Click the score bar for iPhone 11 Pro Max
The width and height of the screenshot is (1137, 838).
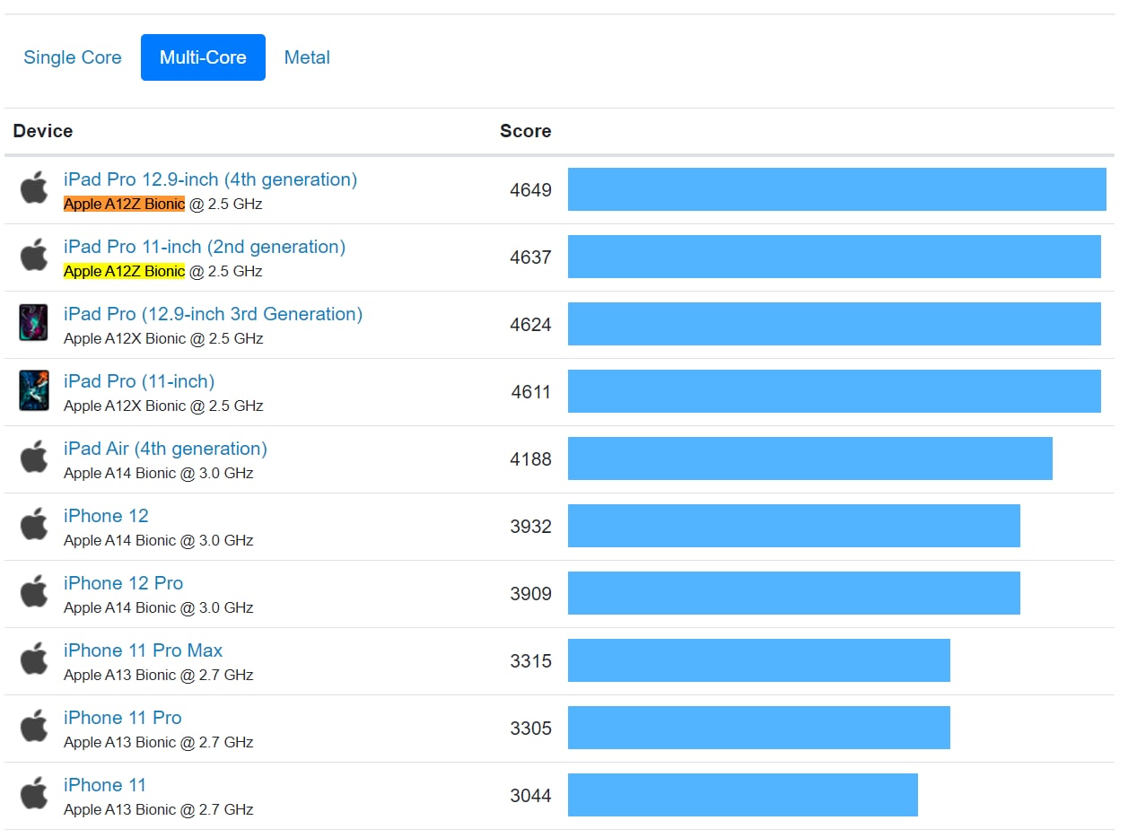tap(759, 660)
